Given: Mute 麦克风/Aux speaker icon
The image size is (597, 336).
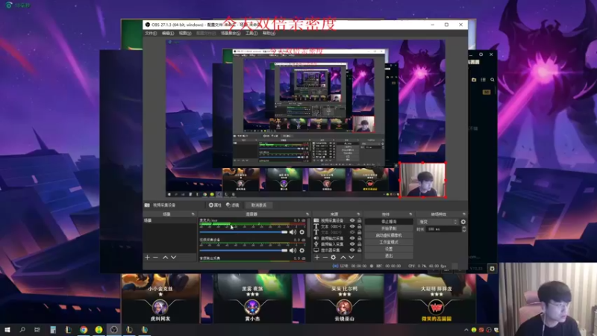Looking at the screenshot, I should (293, 232).
